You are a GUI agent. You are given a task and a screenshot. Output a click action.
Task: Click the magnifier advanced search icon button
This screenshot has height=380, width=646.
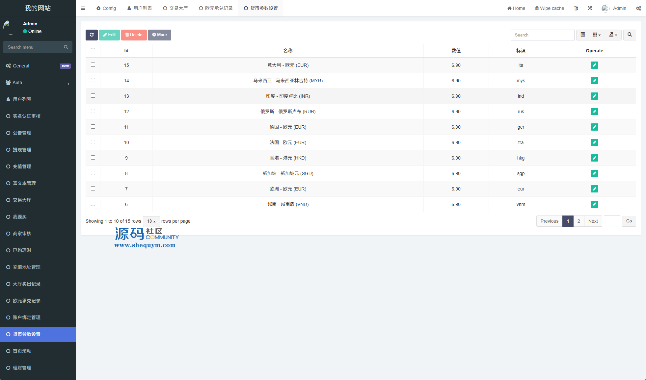[x=630, y=35]
